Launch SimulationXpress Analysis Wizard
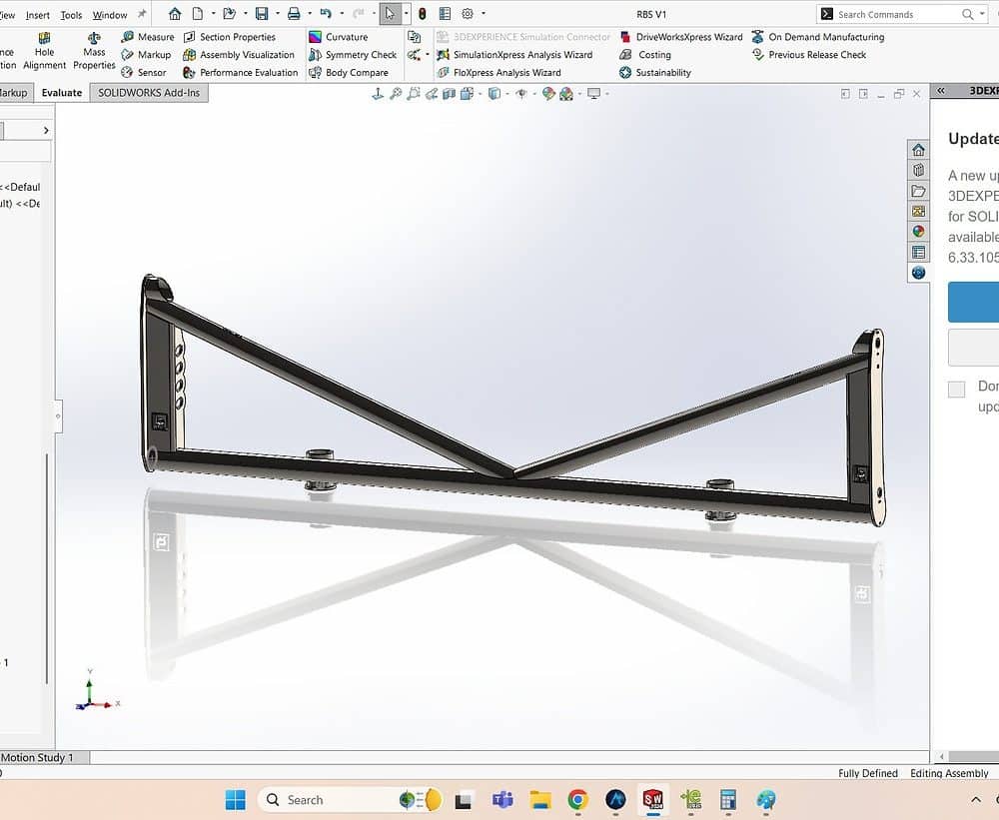This screenshot has height=820, width=999. point(514,55)
